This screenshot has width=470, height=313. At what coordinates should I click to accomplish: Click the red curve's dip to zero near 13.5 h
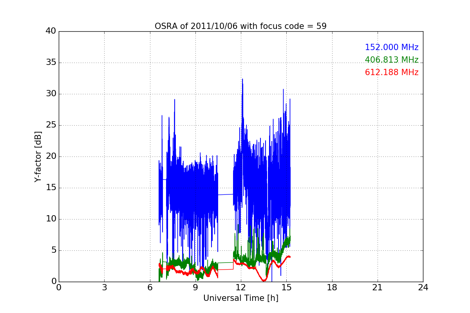pyautogui.click(x=264, y=280)
